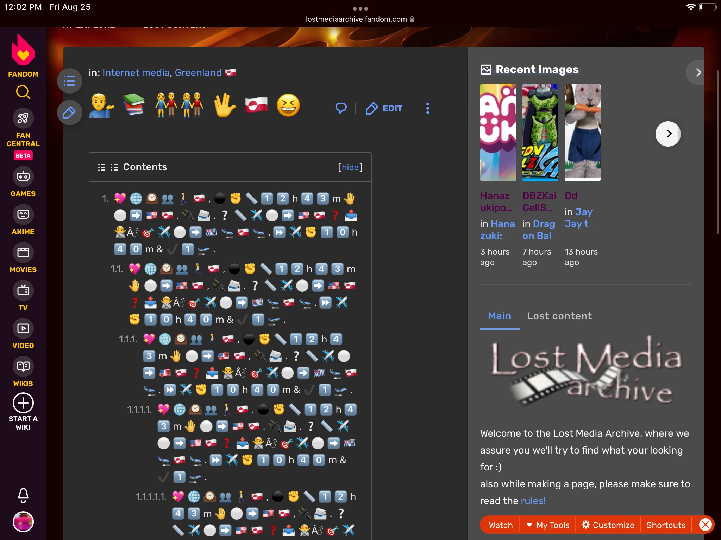721x540 pixels.
Task: Show next Recent Images with arrow
Action: click(668, 134)
